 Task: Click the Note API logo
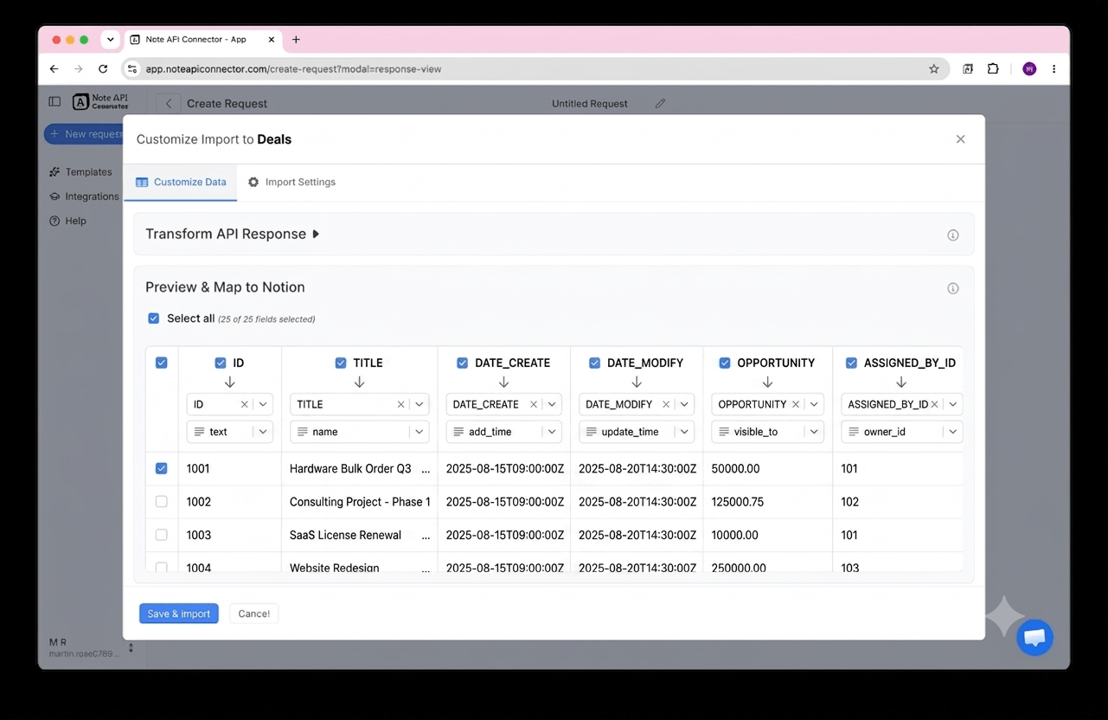(100, 102)
